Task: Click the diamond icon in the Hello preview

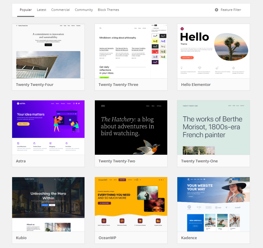Action: [x=199, y=68]
